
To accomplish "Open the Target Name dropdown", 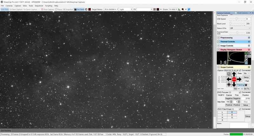I will pos(117,10).
